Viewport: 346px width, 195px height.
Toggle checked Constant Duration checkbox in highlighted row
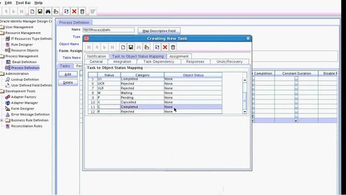tap(296, 120)
